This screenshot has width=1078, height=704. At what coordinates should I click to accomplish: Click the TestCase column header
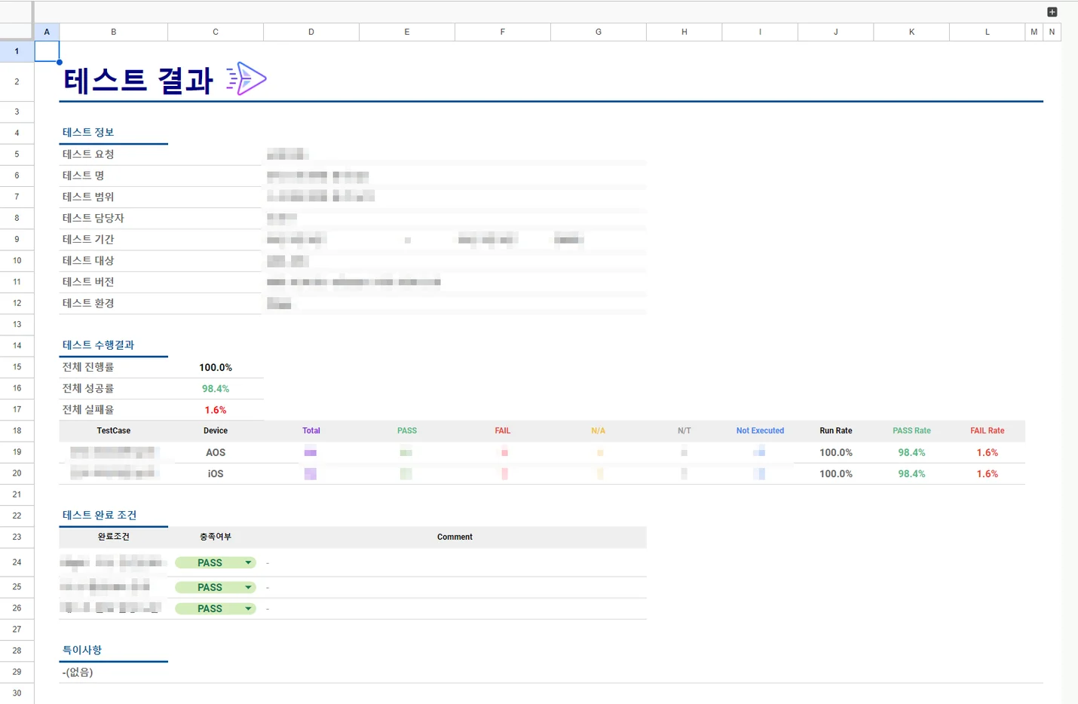point(114,430)
